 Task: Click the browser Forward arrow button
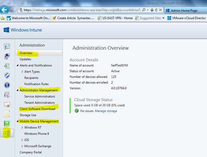click(x=13, y=10)
